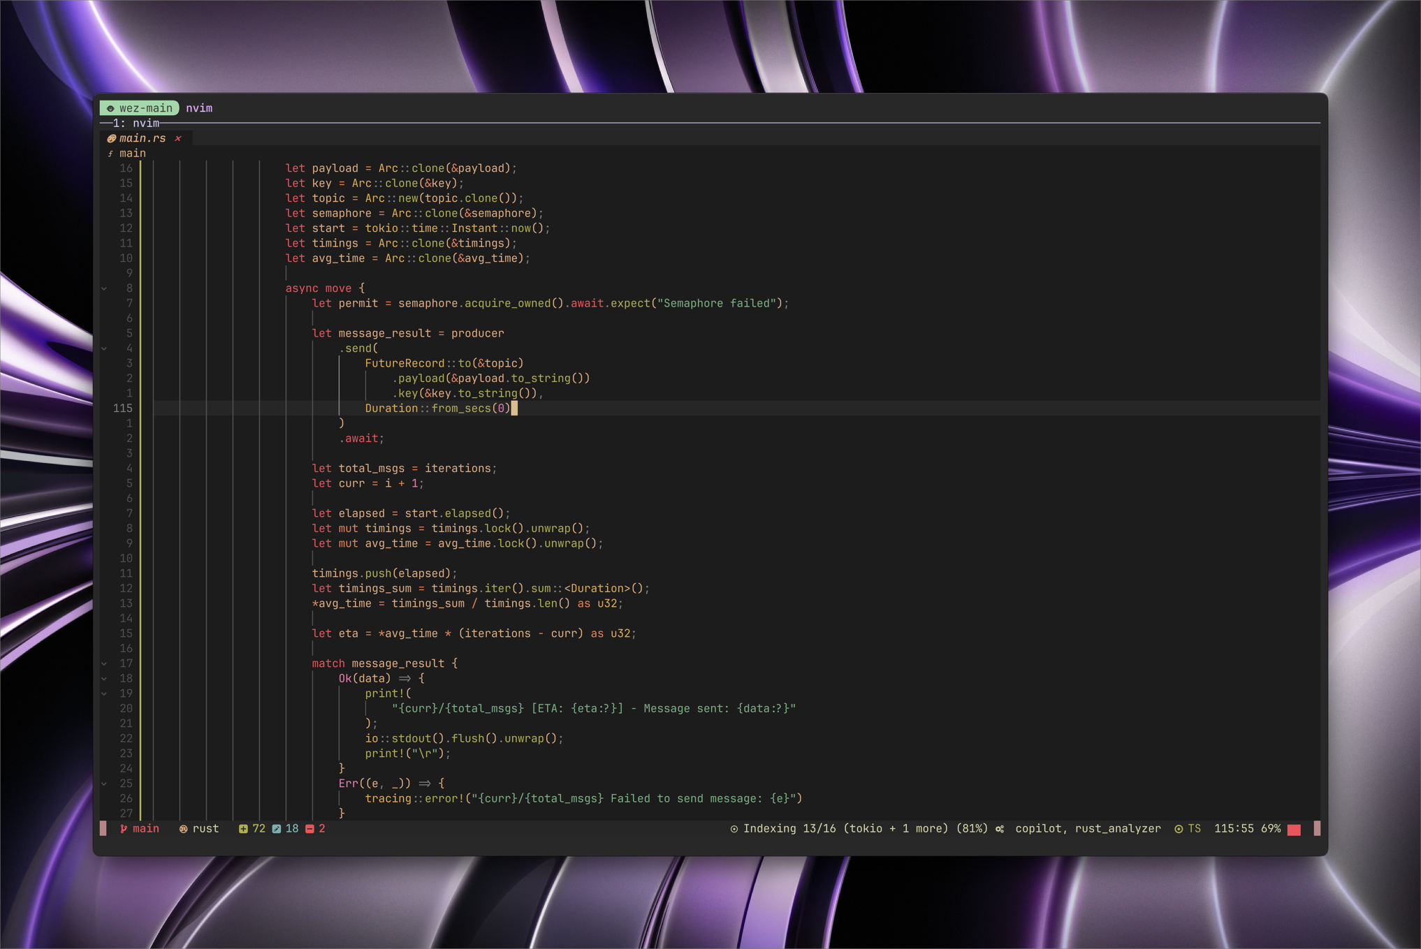Toggle fold on the print!( macro line
This screenshot has height=949, width=1421.
[x=104, y=693]
